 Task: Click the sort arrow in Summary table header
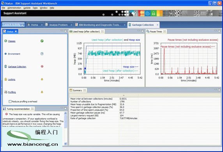tap(124, 95)
